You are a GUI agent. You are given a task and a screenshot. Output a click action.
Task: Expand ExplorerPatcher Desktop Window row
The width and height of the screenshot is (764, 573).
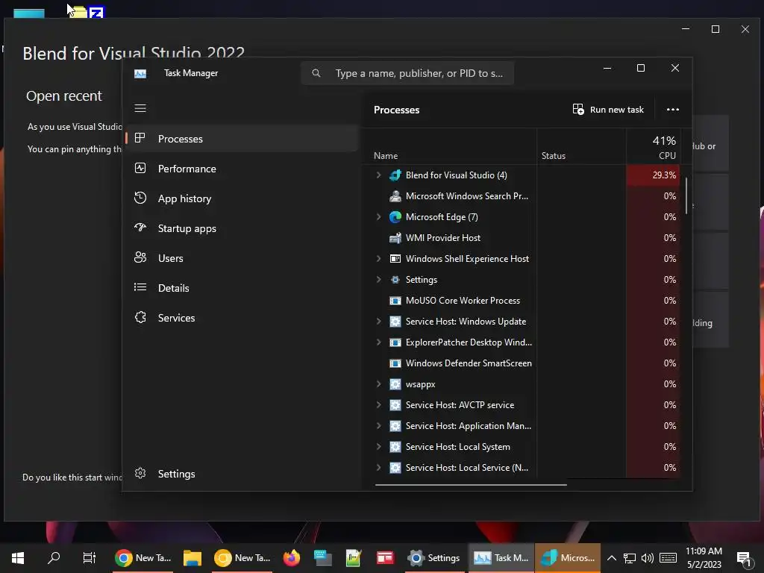pyautogui.click(x=378, y=342)
